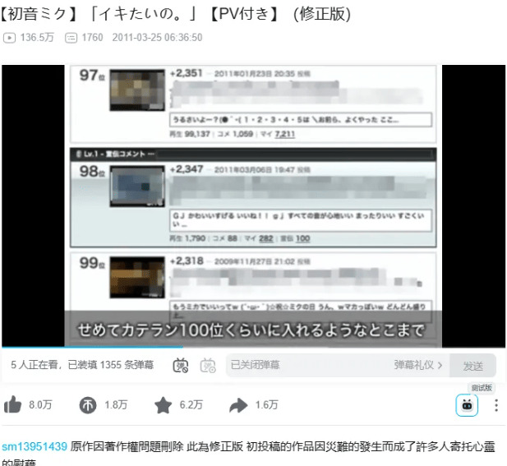
Task: Give a coin with the coin icon
Action: coord(88,405)
